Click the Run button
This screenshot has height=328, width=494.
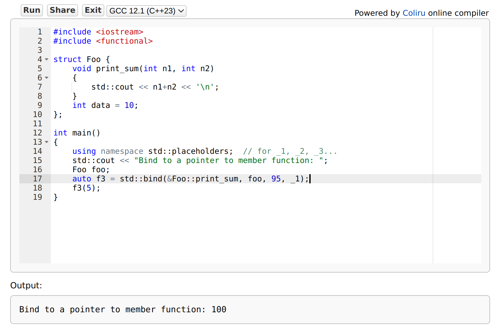tap(32, 10)
